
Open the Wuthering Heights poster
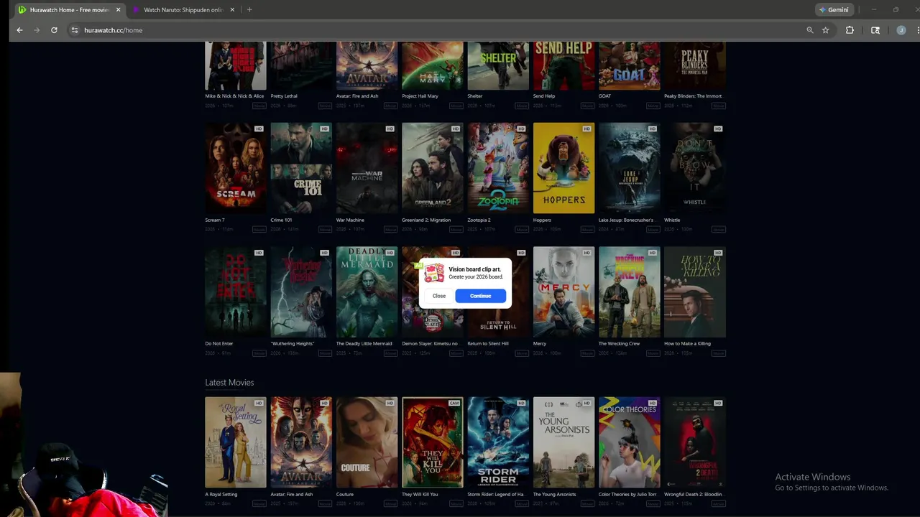coord(301,292)
